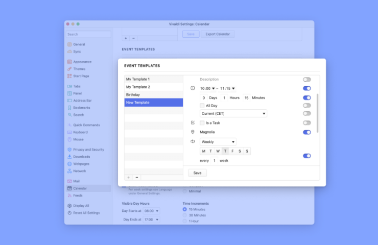Toggle the start/end time switch
This screenshot has height=245, width=378.
click(x=307, y=88)
